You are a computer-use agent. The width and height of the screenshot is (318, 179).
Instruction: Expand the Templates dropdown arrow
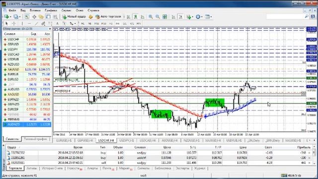[x=211, y=17]
